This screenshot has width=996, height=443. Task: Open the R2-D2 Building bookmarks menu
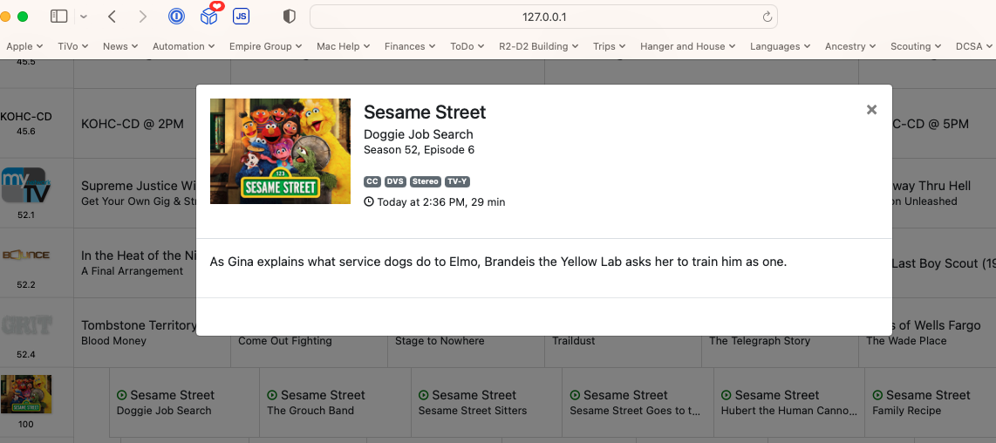click(538, 46)
